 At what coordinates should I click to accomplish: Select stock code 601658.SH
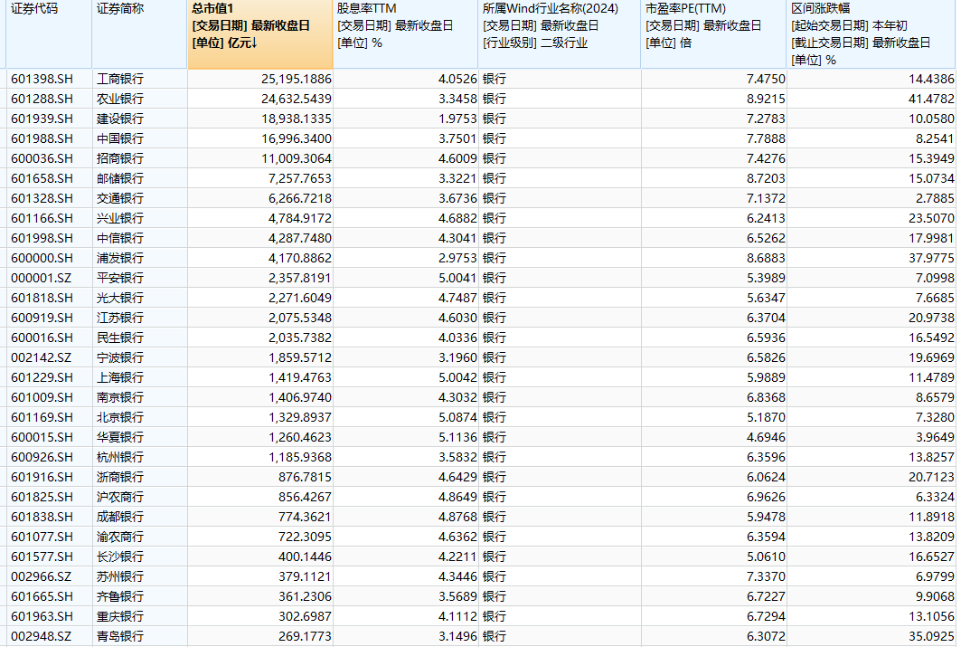coord(42,178)
